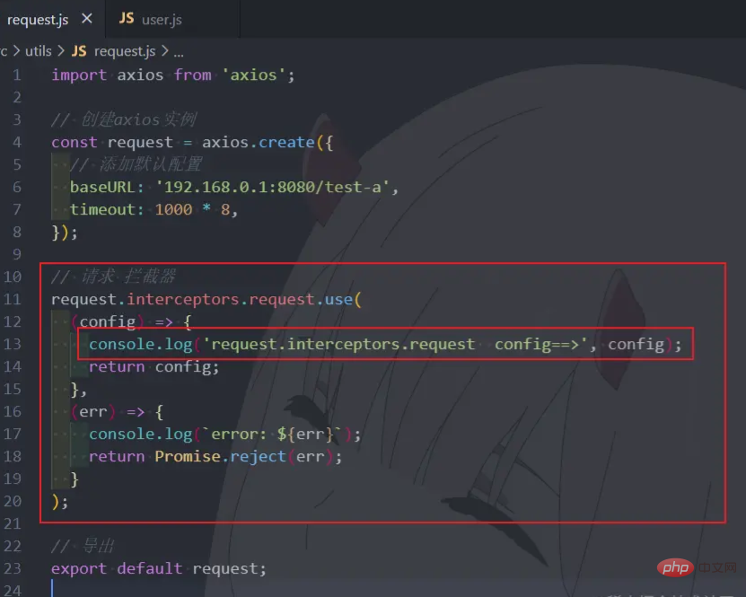Click the number 1000 on line 7

click(173, 209)
